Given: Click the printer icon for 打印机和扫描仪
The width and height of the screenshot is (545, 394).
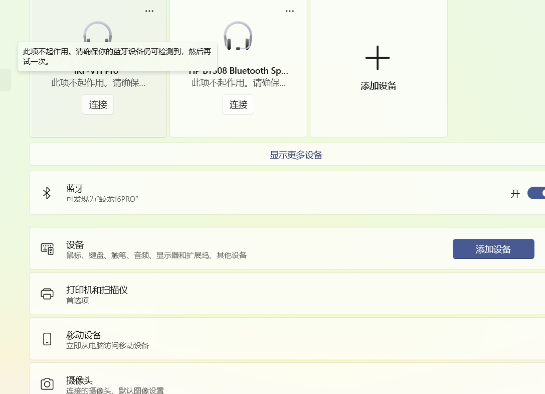Looking at the screenshot, I should coord(47,294).
